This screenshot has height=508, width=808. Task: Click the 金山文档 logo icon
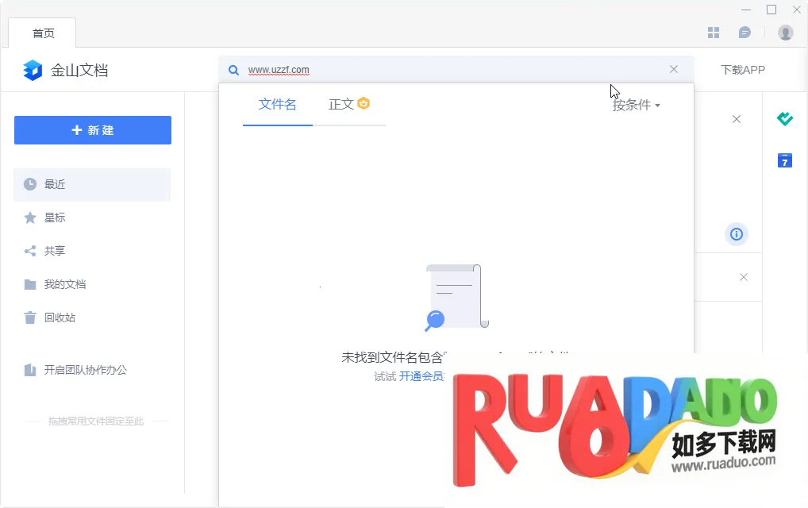pyautogui.click(x=33, y=70)
